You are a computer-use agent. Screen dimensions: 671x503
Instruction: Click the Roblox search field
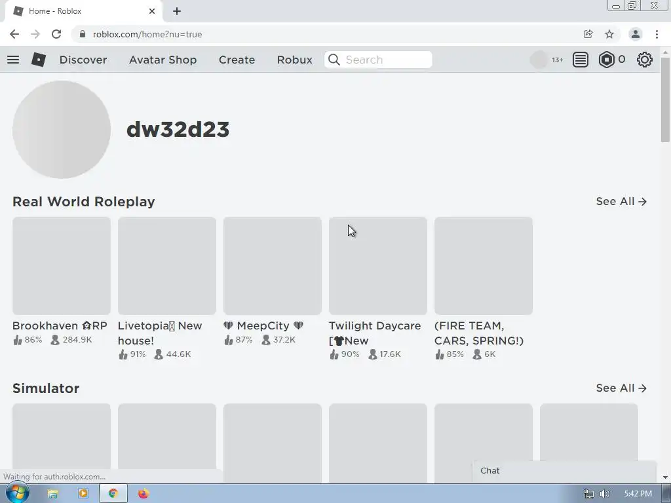[x=378, y=60]
